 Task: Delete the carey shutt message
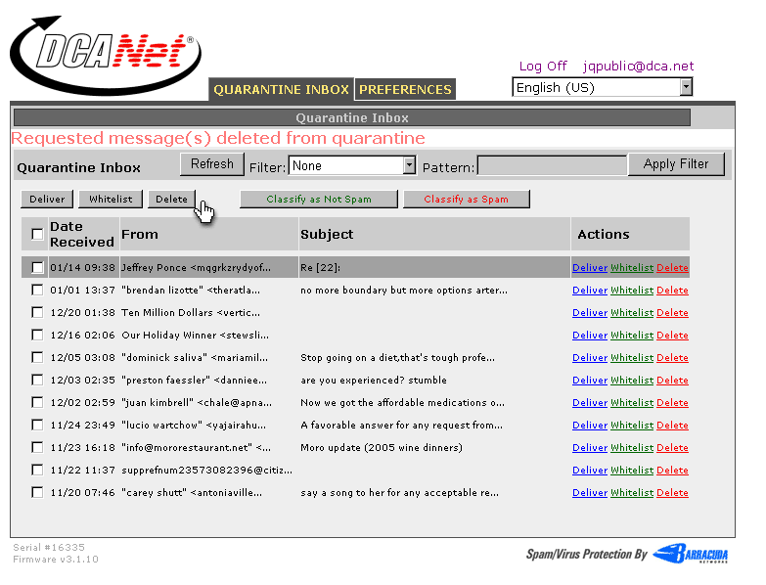tap(672, 492)
